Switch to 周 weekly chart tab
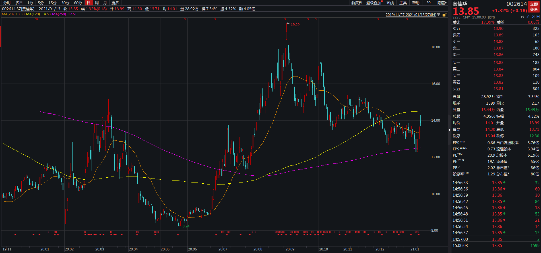Screen dimensions: 541x253 coord(97,3)
